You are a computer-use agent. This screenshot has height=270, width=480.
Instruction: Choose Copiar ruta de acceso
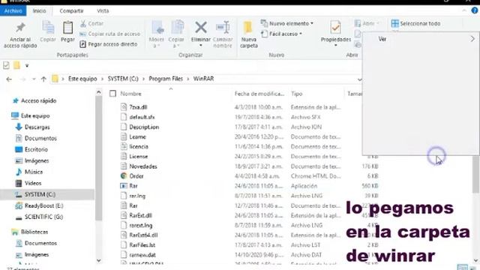(x=110, y=34)
